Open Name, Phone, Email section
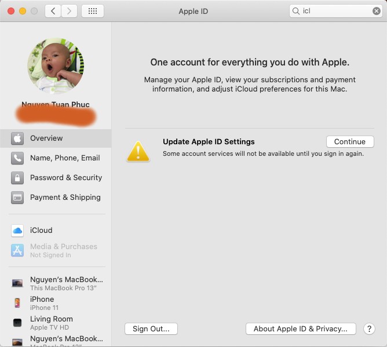 (x=56, y=158)
